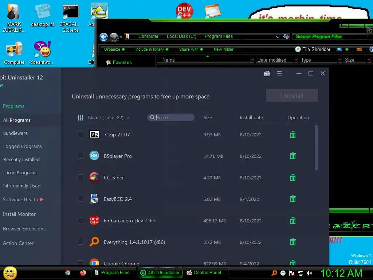Open the Yahoo smiley doesntwo desktop icon
373x280 pixels.
tap(42, 53)
